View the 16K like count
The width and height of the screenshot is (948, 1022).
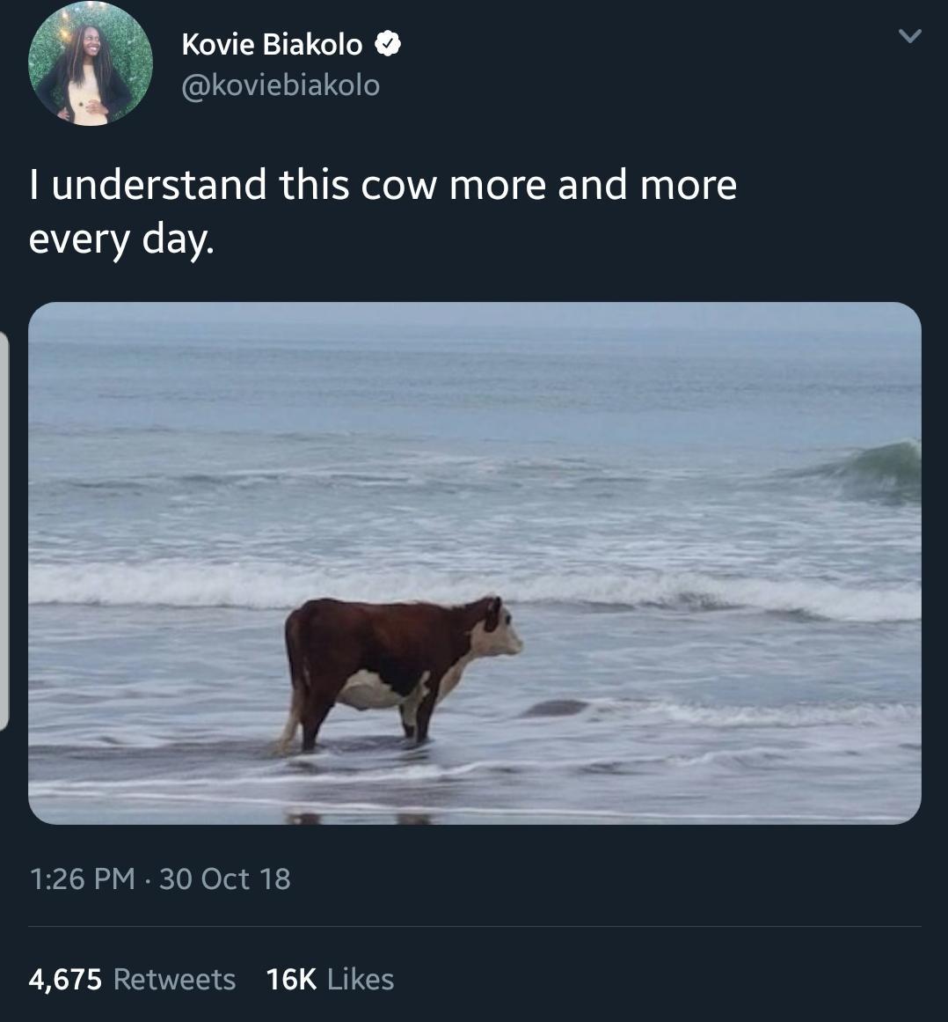[x=290, y=979]
